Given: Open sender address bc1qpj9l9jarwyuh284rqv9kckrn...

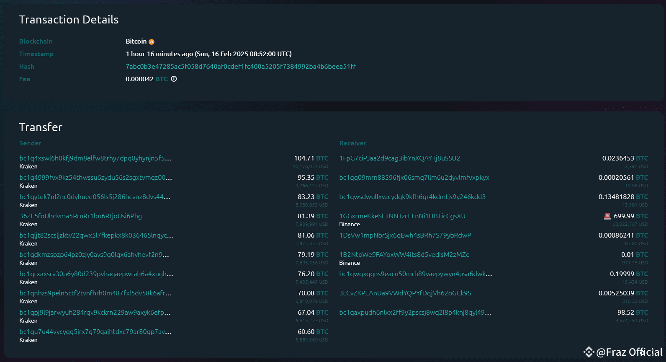Looking at the screenshot, I should (95, 313).
